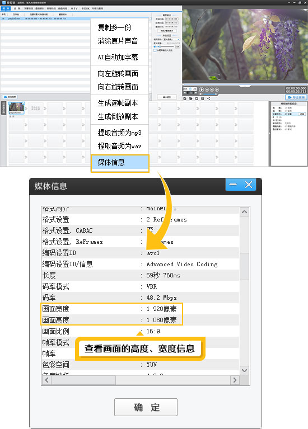Open the 叠加素材 tab
Viewport: 308px width, 429px height.
40,8
